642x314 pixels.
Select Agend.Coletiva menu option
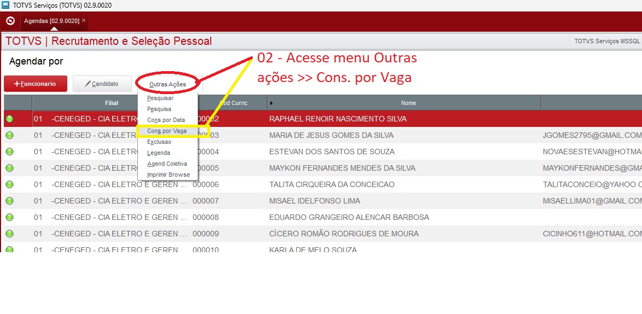[167, 164]
